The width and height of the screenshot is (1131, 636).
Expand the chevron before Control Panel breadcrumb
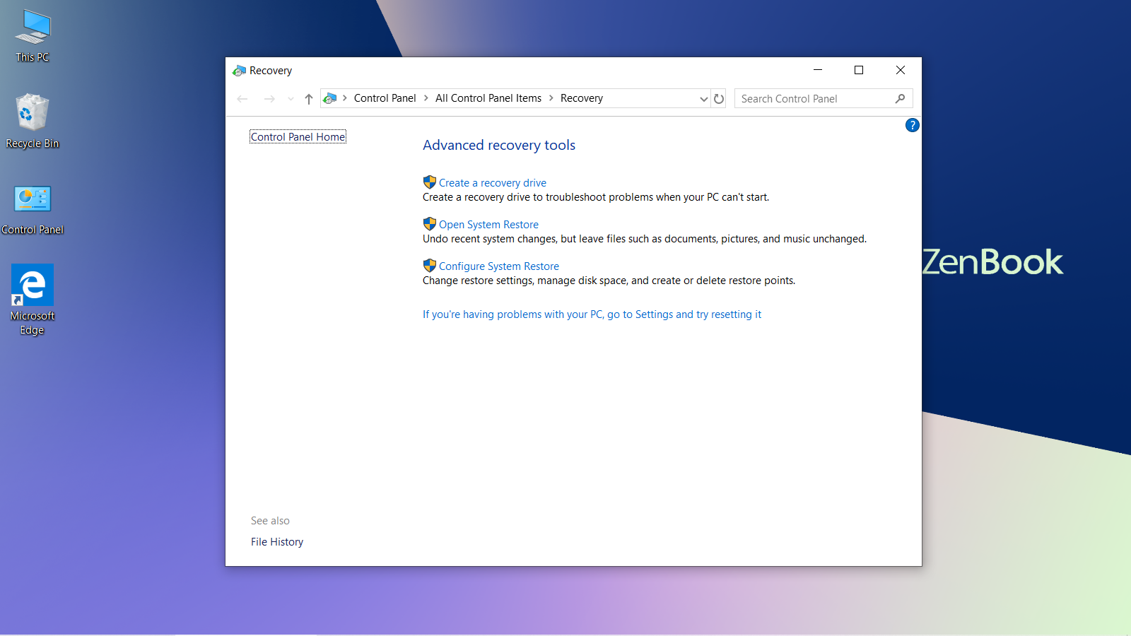[345, 98]
